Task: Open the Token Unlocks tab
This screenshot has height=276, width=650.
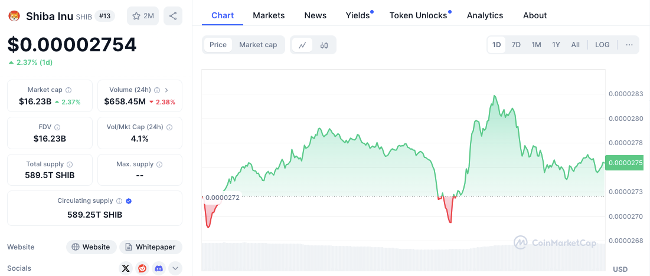Action: (418, 15)
